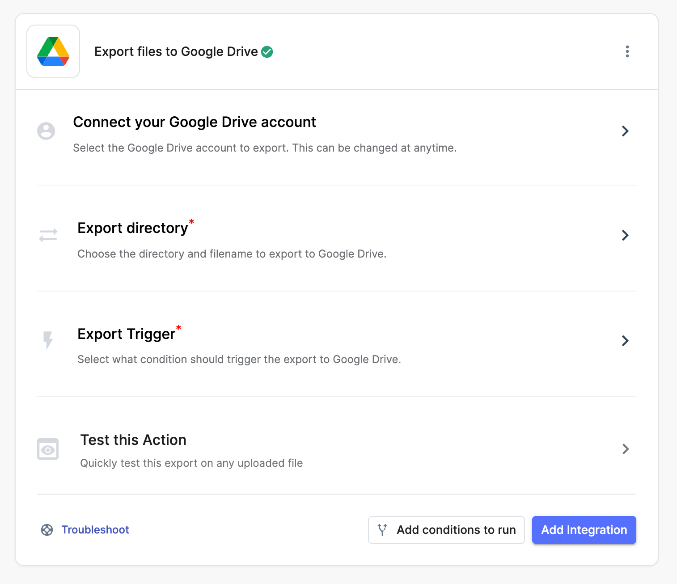Viewport: 677px width, 584px height.
Task: Click the export directory arrows icon
Action: pyautogui.click(x=48, y=235)
